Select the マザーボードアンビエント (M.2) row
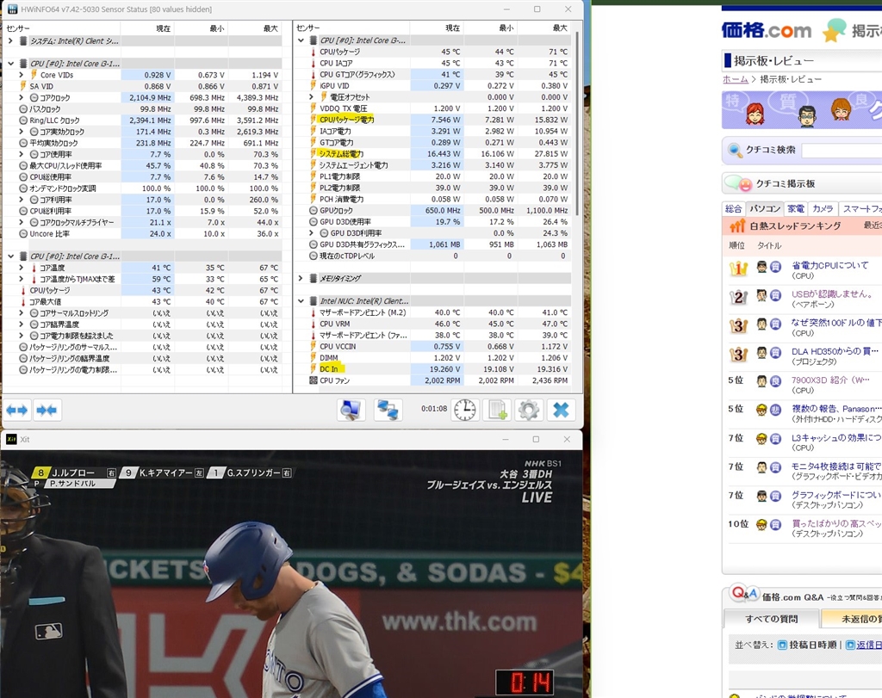 coord(439,312)
